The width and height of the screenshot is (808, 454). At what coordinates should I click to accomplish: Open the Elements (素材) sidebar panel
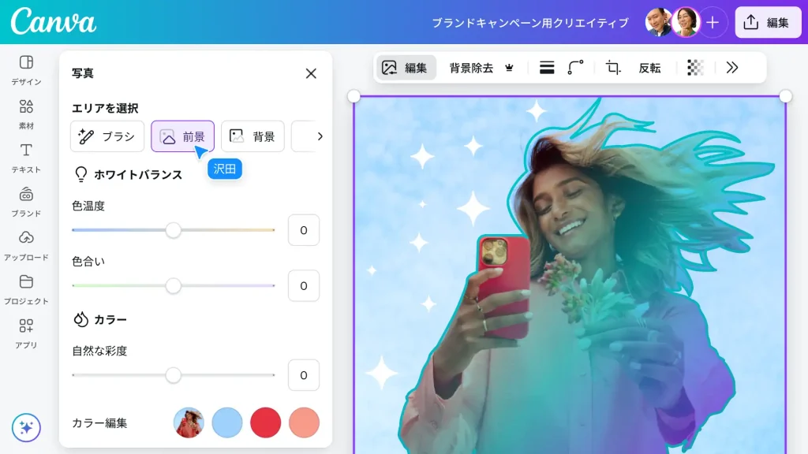(x=26, y=113)
